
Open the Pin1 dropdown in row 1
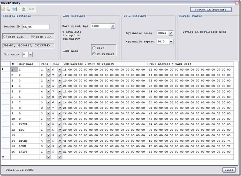pos(49,69)
